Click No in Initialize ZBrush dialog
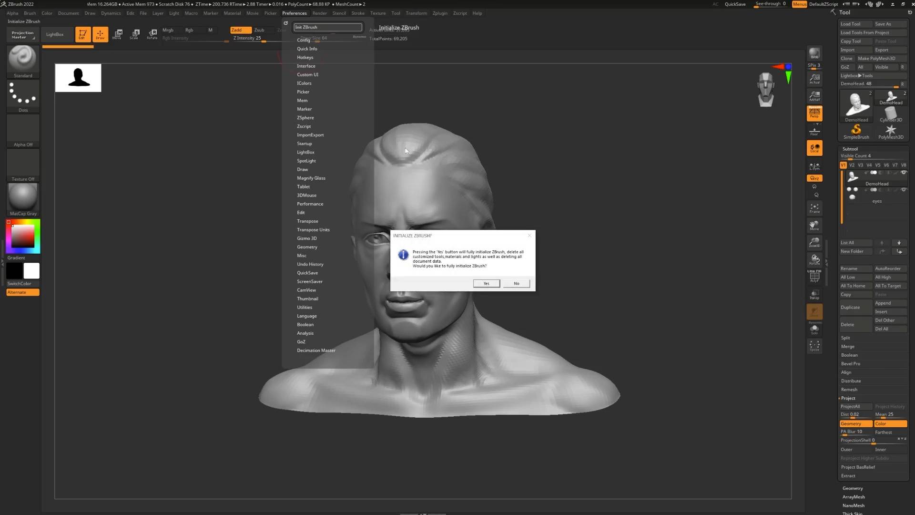This screenshot has height=515, width=915. (516, 283)
